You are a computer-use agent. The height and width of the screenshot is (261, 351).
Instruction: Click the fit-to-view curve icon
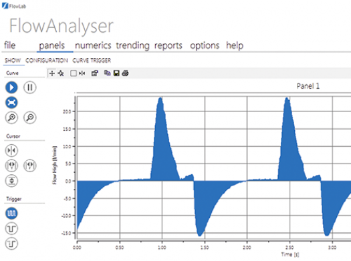[x=11, y=102]
